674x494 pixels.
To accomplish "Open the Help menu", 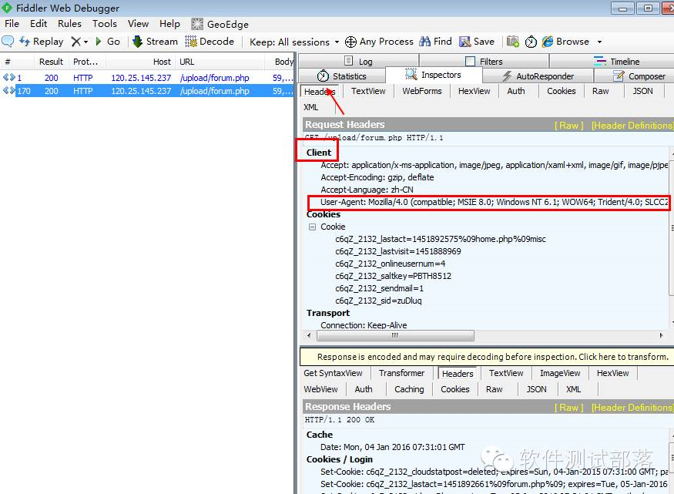I will [169, 24].
